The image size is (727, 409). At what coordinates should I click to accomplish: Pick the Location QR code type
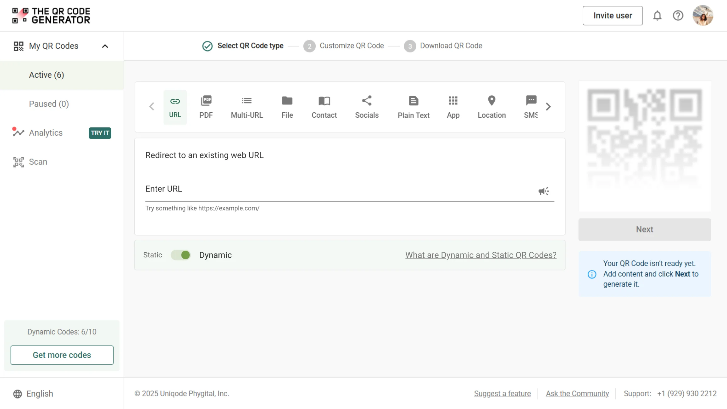pos(491,107)
